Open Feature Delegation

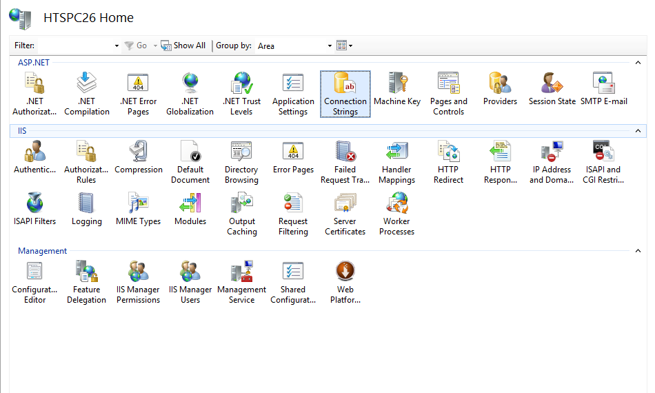coord(86,282)
